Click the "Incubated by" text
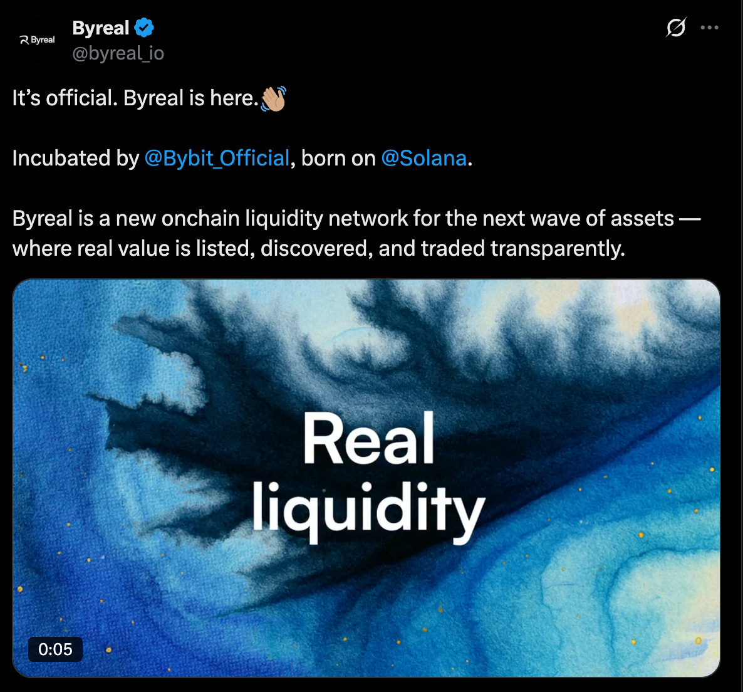The width and height of the screenshot is (743, 692). pyautogui.click(x=76, y=159)
